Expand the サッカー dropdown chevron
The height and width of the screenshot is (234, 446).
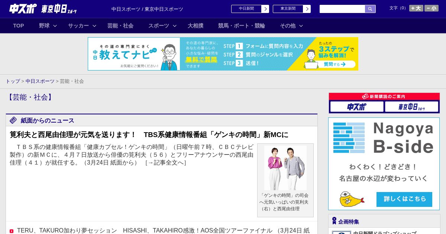(x=94, y=26)
